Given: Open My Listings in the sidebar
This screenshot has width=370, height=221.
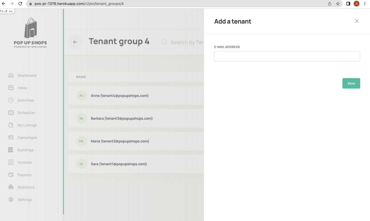Looking at the screenshot, I should coord(27,125).
